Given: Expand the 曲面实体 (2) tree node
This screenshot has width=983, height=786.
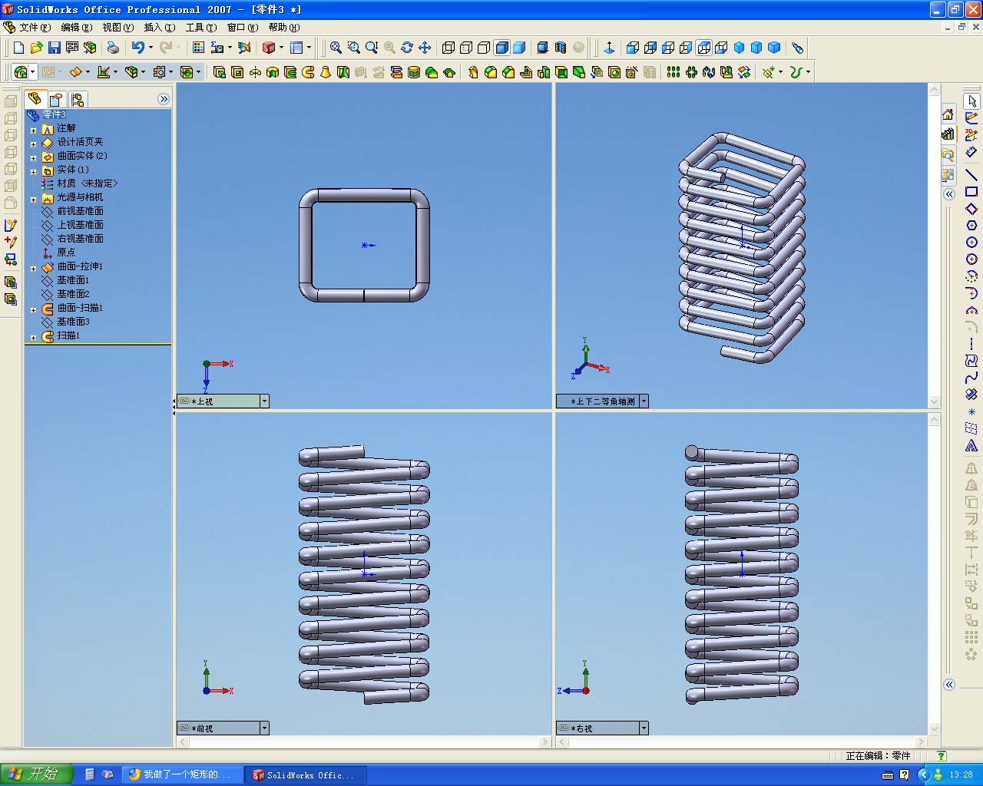Looking at the screenshot, I should 33,157.
